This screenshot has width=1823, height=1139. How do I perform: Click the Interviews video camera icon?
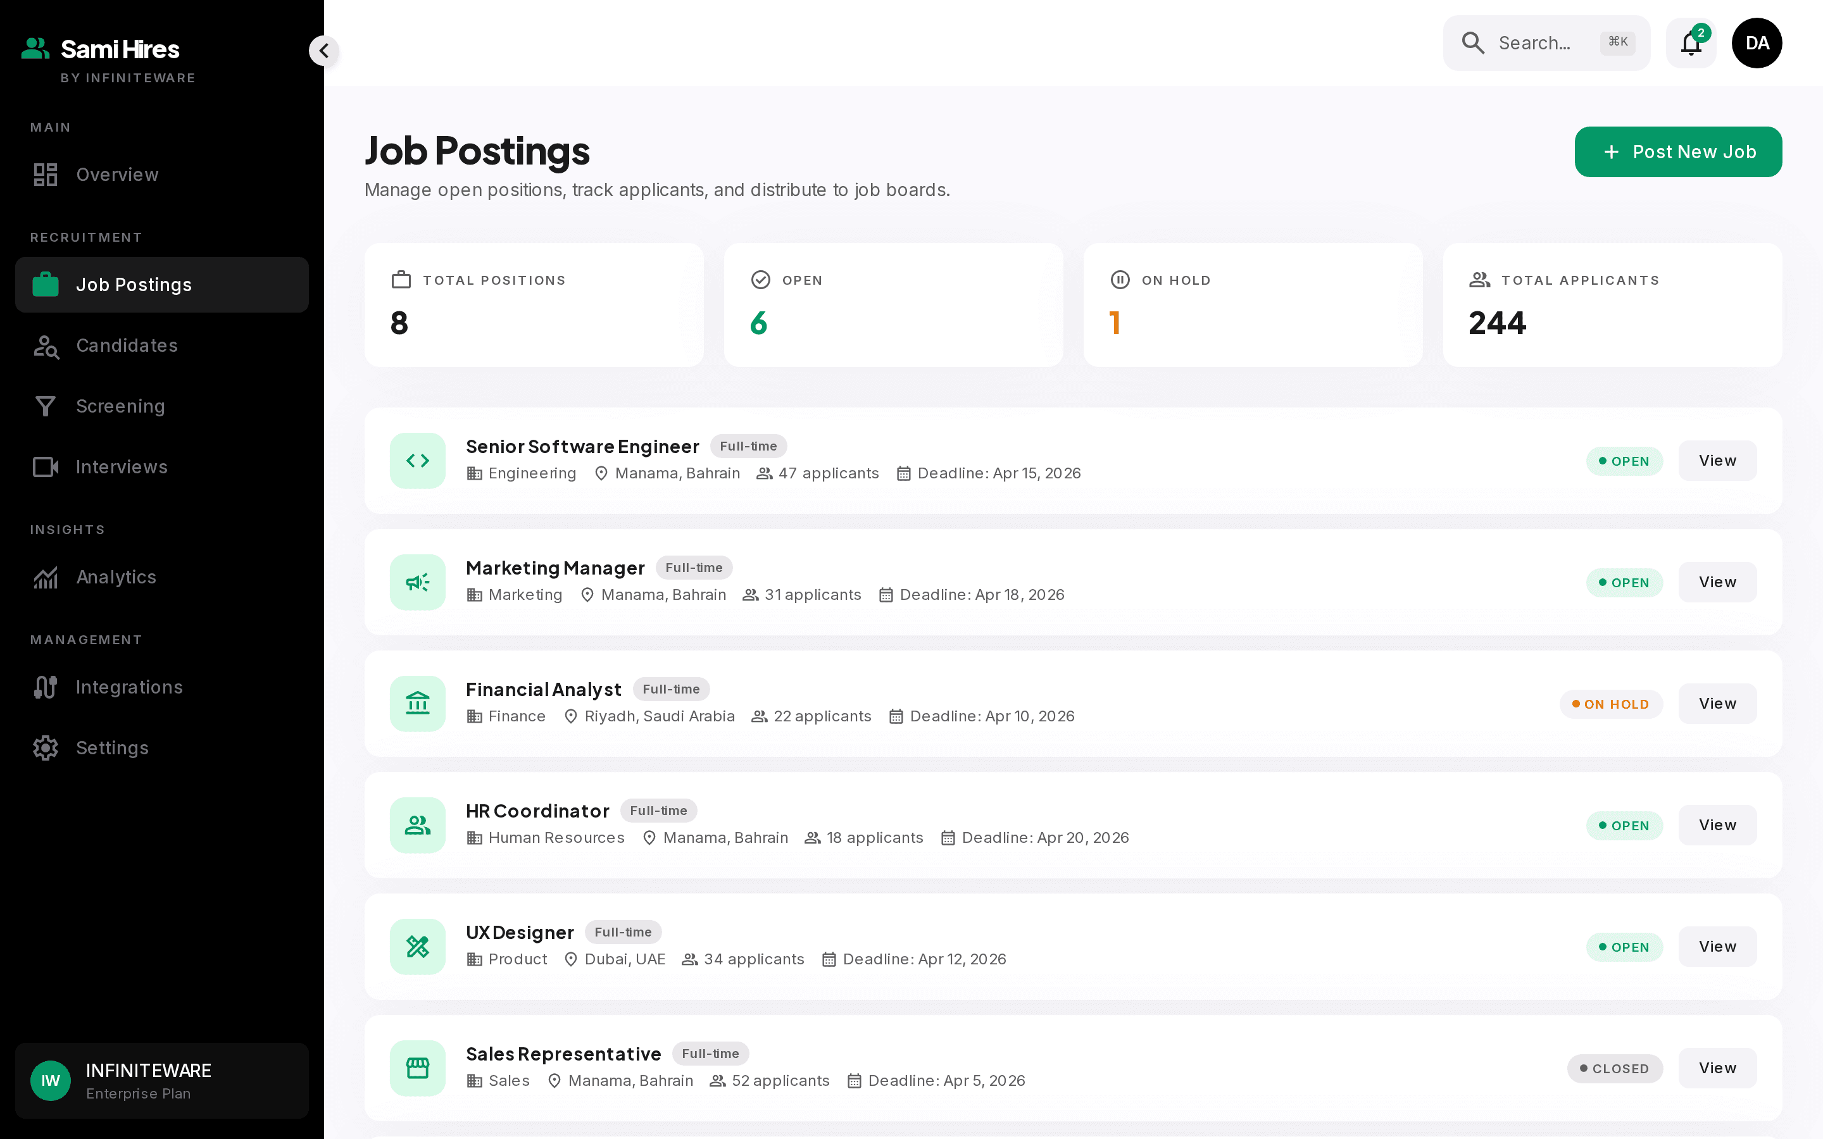click(45, 467)
